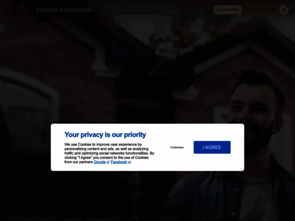Follow the Google partner link
This screenshot has width=295, height=221.
coord(100,162)
